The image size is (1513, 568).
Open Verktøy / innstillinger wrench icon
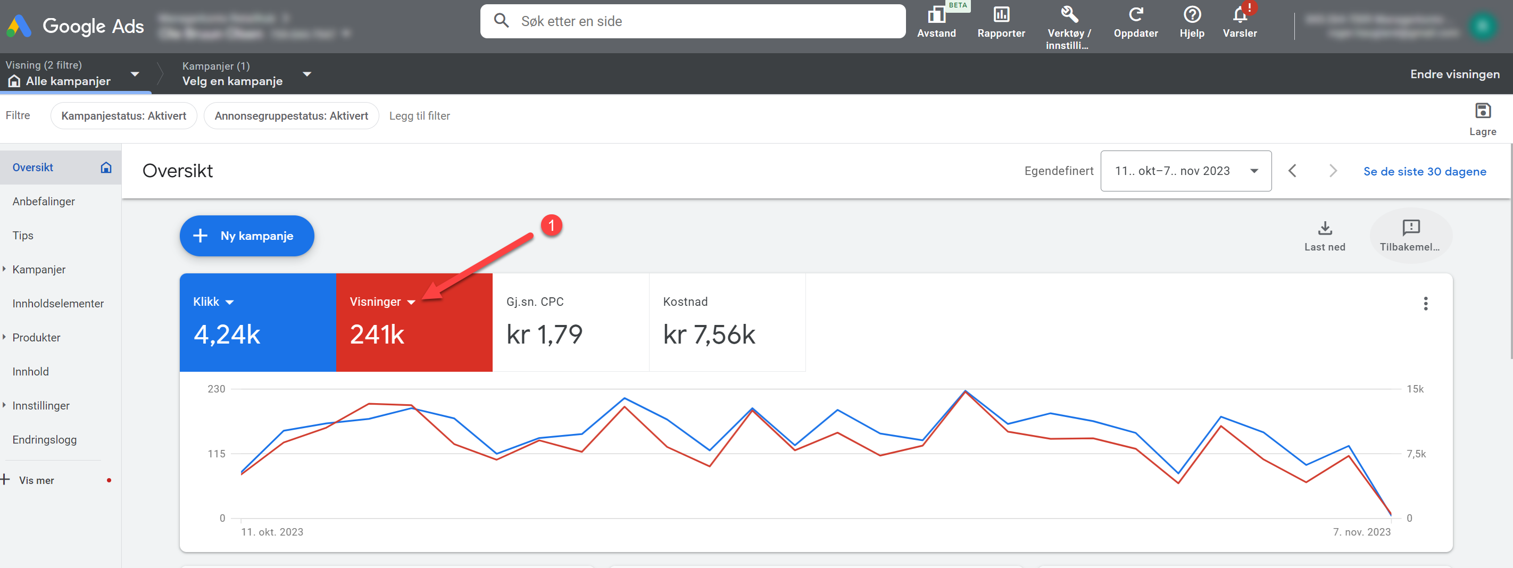pyautogui.click(x=1069, y=15)
